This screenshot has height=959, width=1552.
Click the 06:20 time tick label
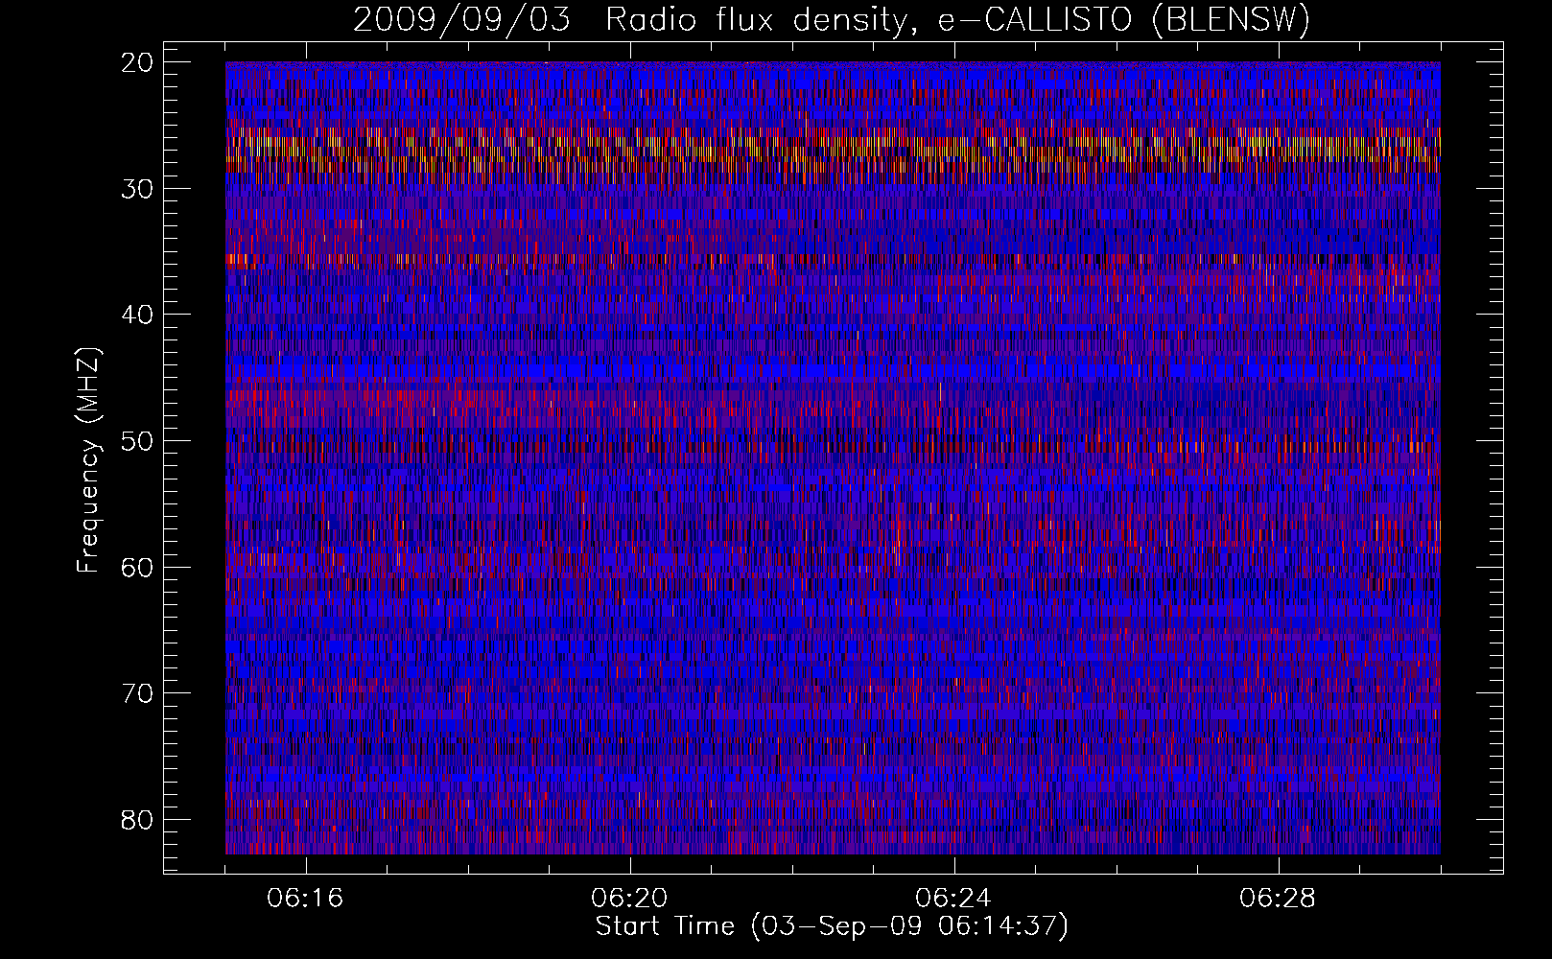(629, 899)
